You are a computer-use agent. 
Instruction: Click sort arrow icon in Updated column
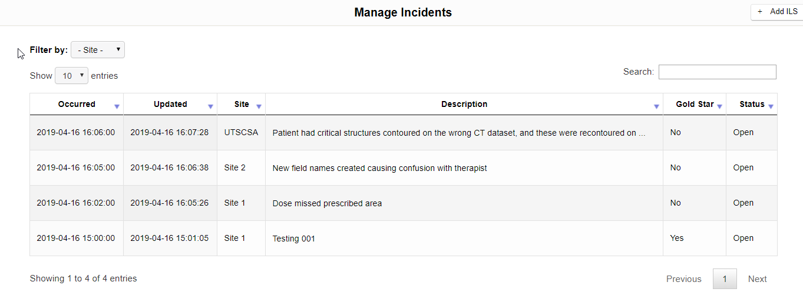[210, 106]
